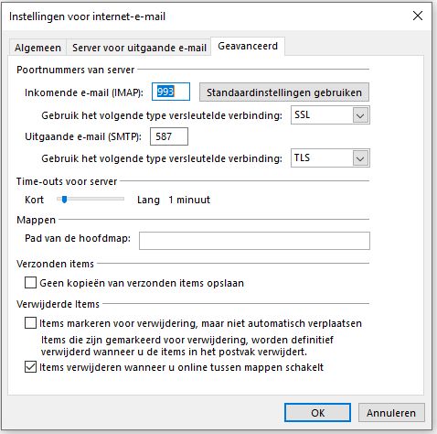Screen dimensions: 437x434
Task: Select the Geavanceerd tab
Action: (248, 46)
